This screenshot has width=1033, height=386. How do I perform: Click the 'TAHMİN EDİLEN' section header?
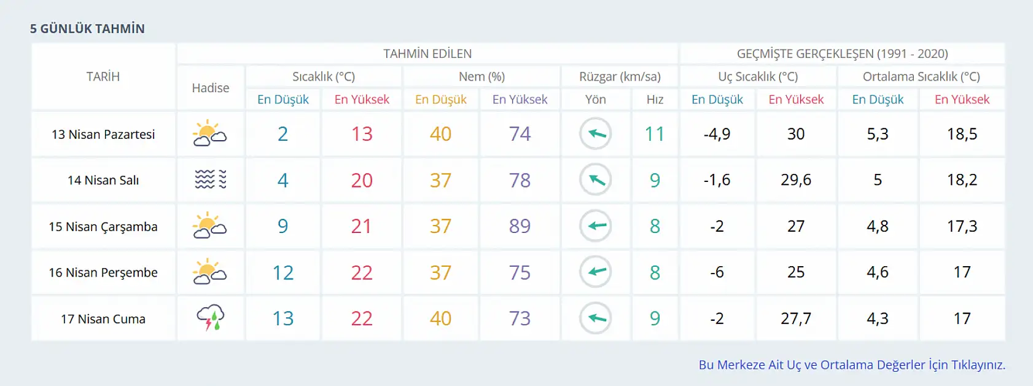coord(427,53)
